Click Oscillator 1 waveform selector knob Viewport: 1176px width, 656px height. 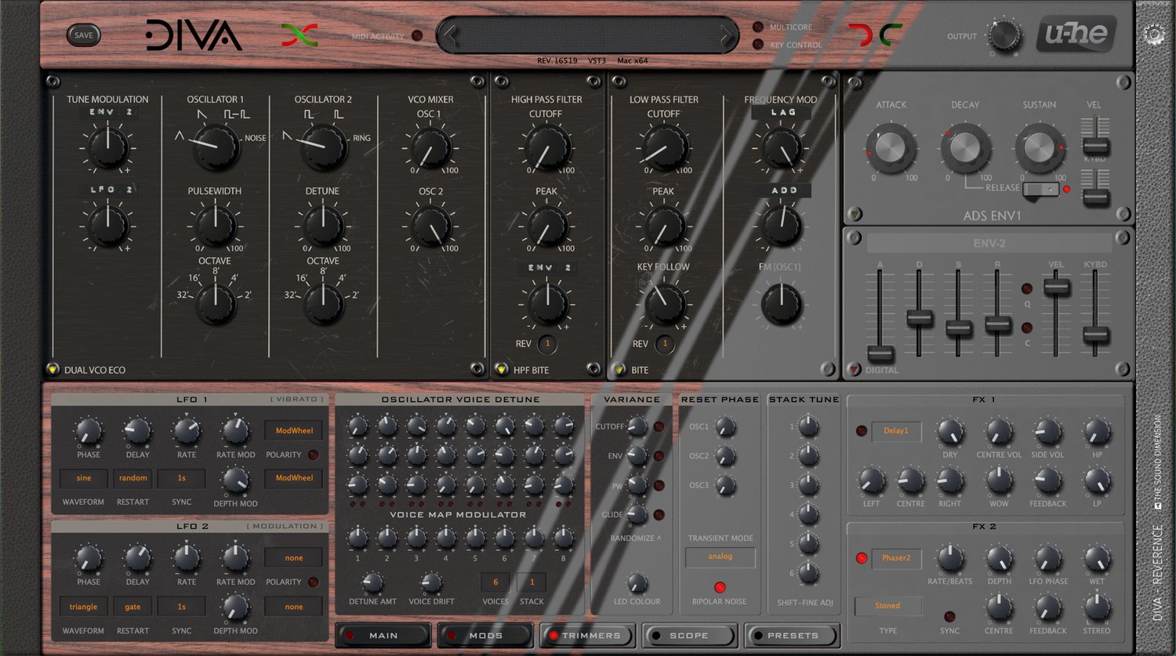click(216, 147)
